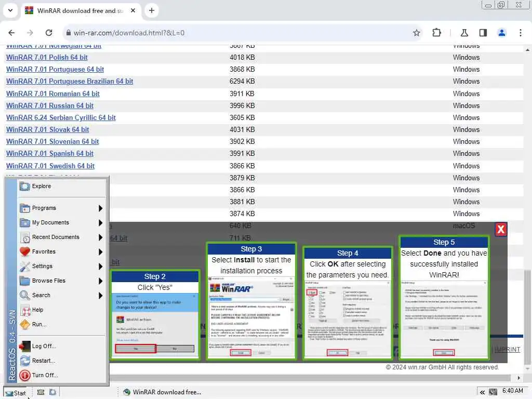The height and width of the screenshot is (399, 532).
Task: Reload the WinRAR download page
Action: coord(49,33)
